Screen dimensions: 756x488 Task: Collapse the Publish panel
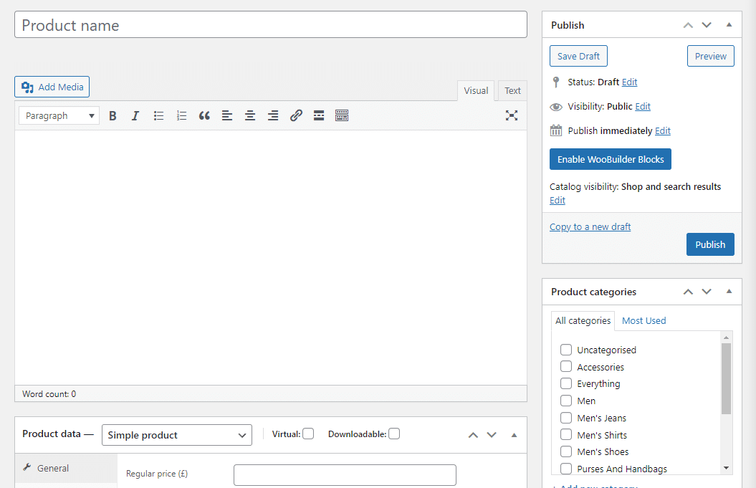pyautogui.click(x=729, y=24)
